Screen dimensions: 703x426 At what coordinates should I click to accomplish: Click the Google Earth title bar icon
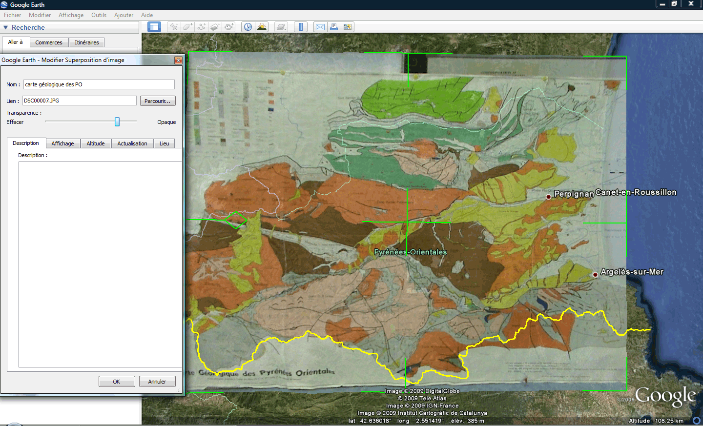(x=4, y=4)
